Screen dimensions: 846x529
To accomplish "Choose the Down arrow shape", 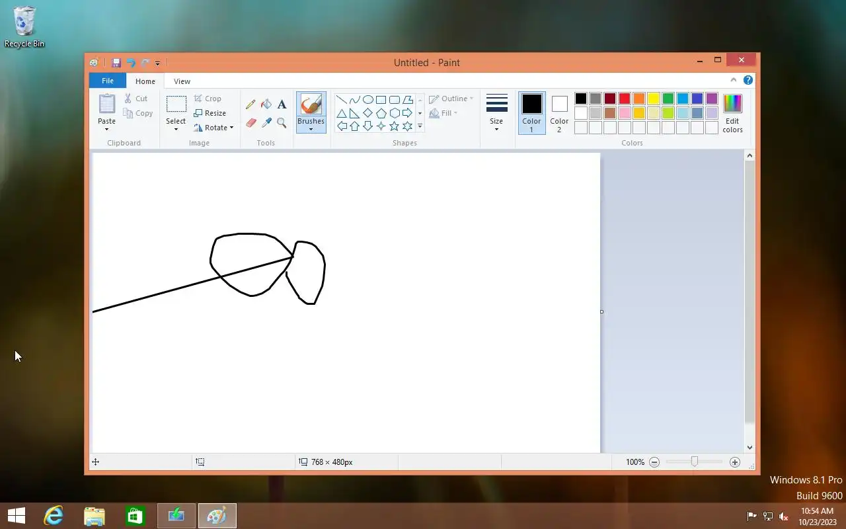I will 368,126.
